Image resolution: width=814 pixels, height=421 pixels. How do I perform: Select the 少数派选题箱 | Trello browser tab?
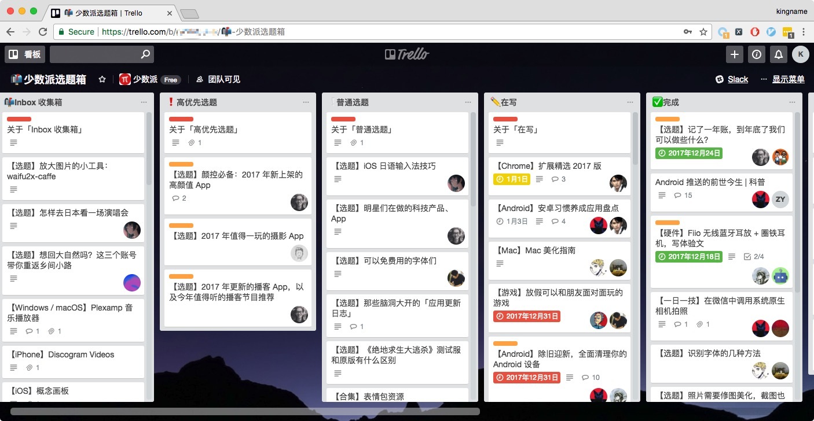111,12
